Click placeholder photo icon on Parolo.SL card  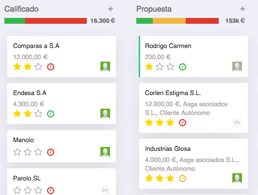pos(105,190)
